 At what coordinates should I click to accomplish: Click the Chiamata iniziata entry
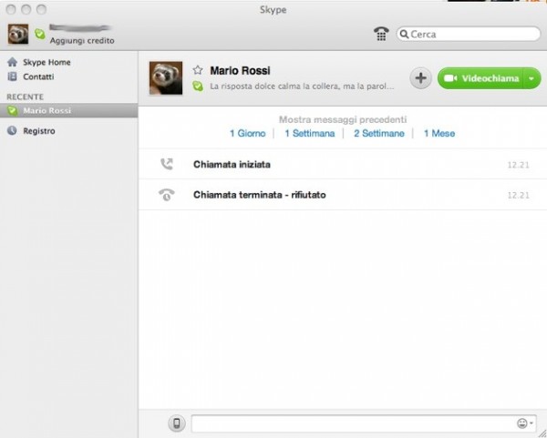pos(343,165)
